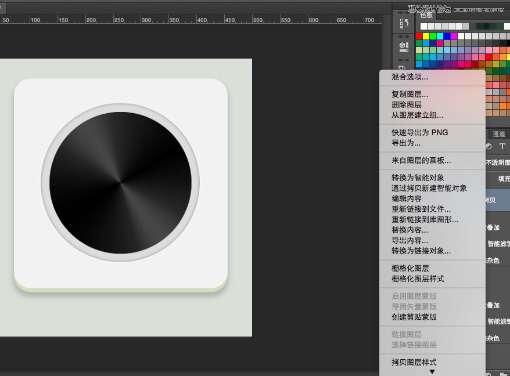Pick the cyan swatch beside bright green
Screen dimensions: 510x376
point(440,36)
